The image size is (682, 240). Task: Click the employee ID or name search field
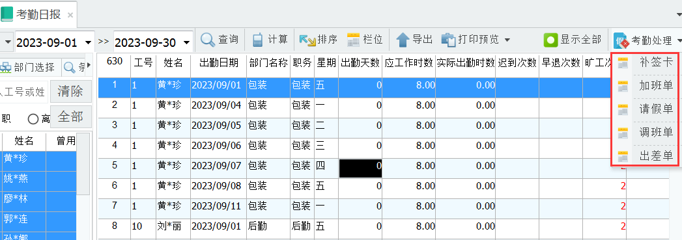pos(24,92)
